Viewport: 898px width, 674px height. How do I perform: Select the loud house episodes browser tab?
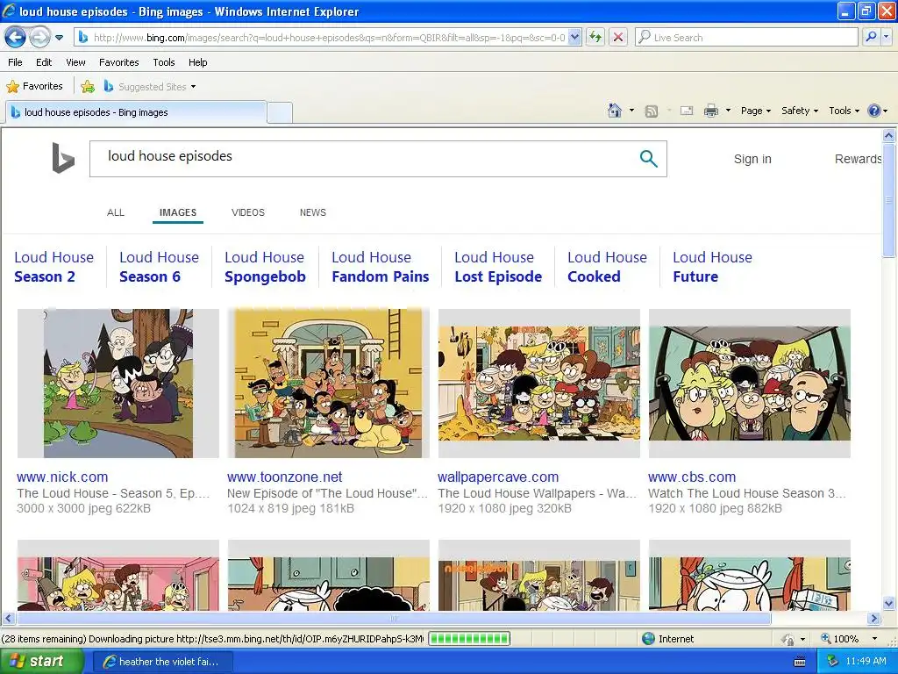(x=136, y=112)
